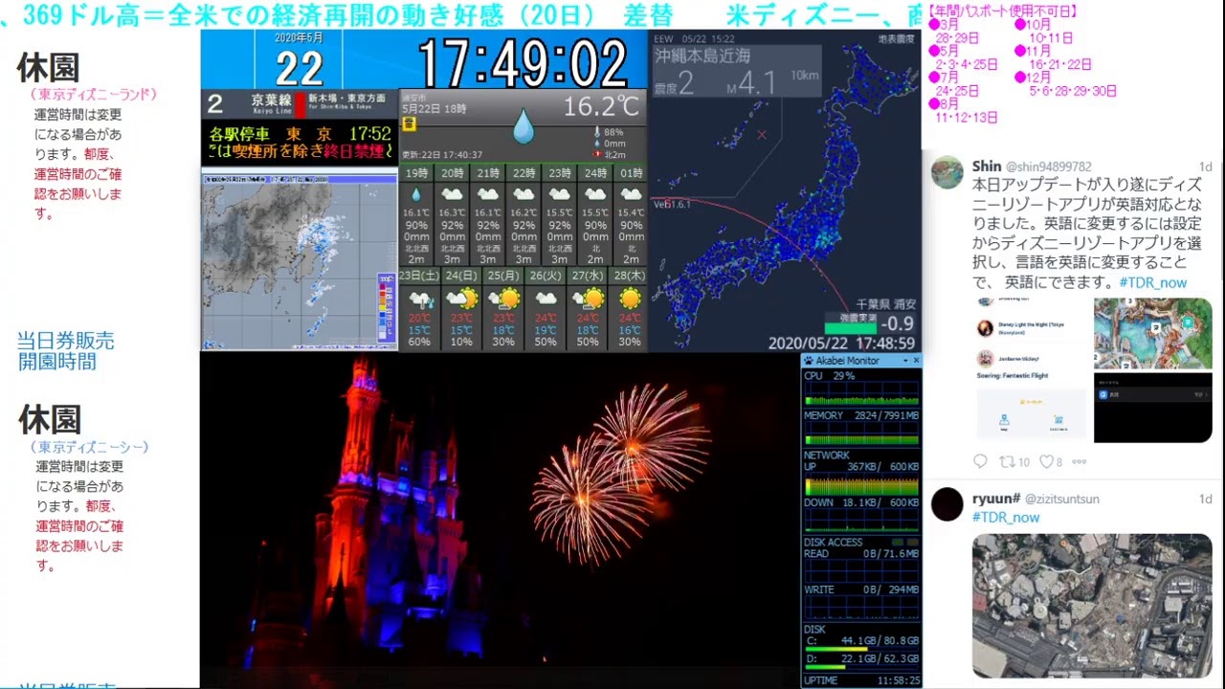Click the 更新:22日 17:40:37 update time
The height and width of the screenshot is (689, 1225).
click(x=442, y=154)
